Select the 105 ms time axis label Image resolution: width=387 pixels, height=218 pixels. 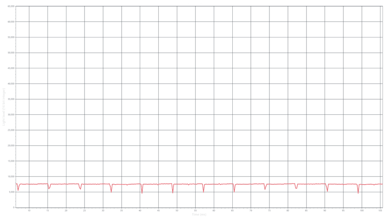coord(380,211)
